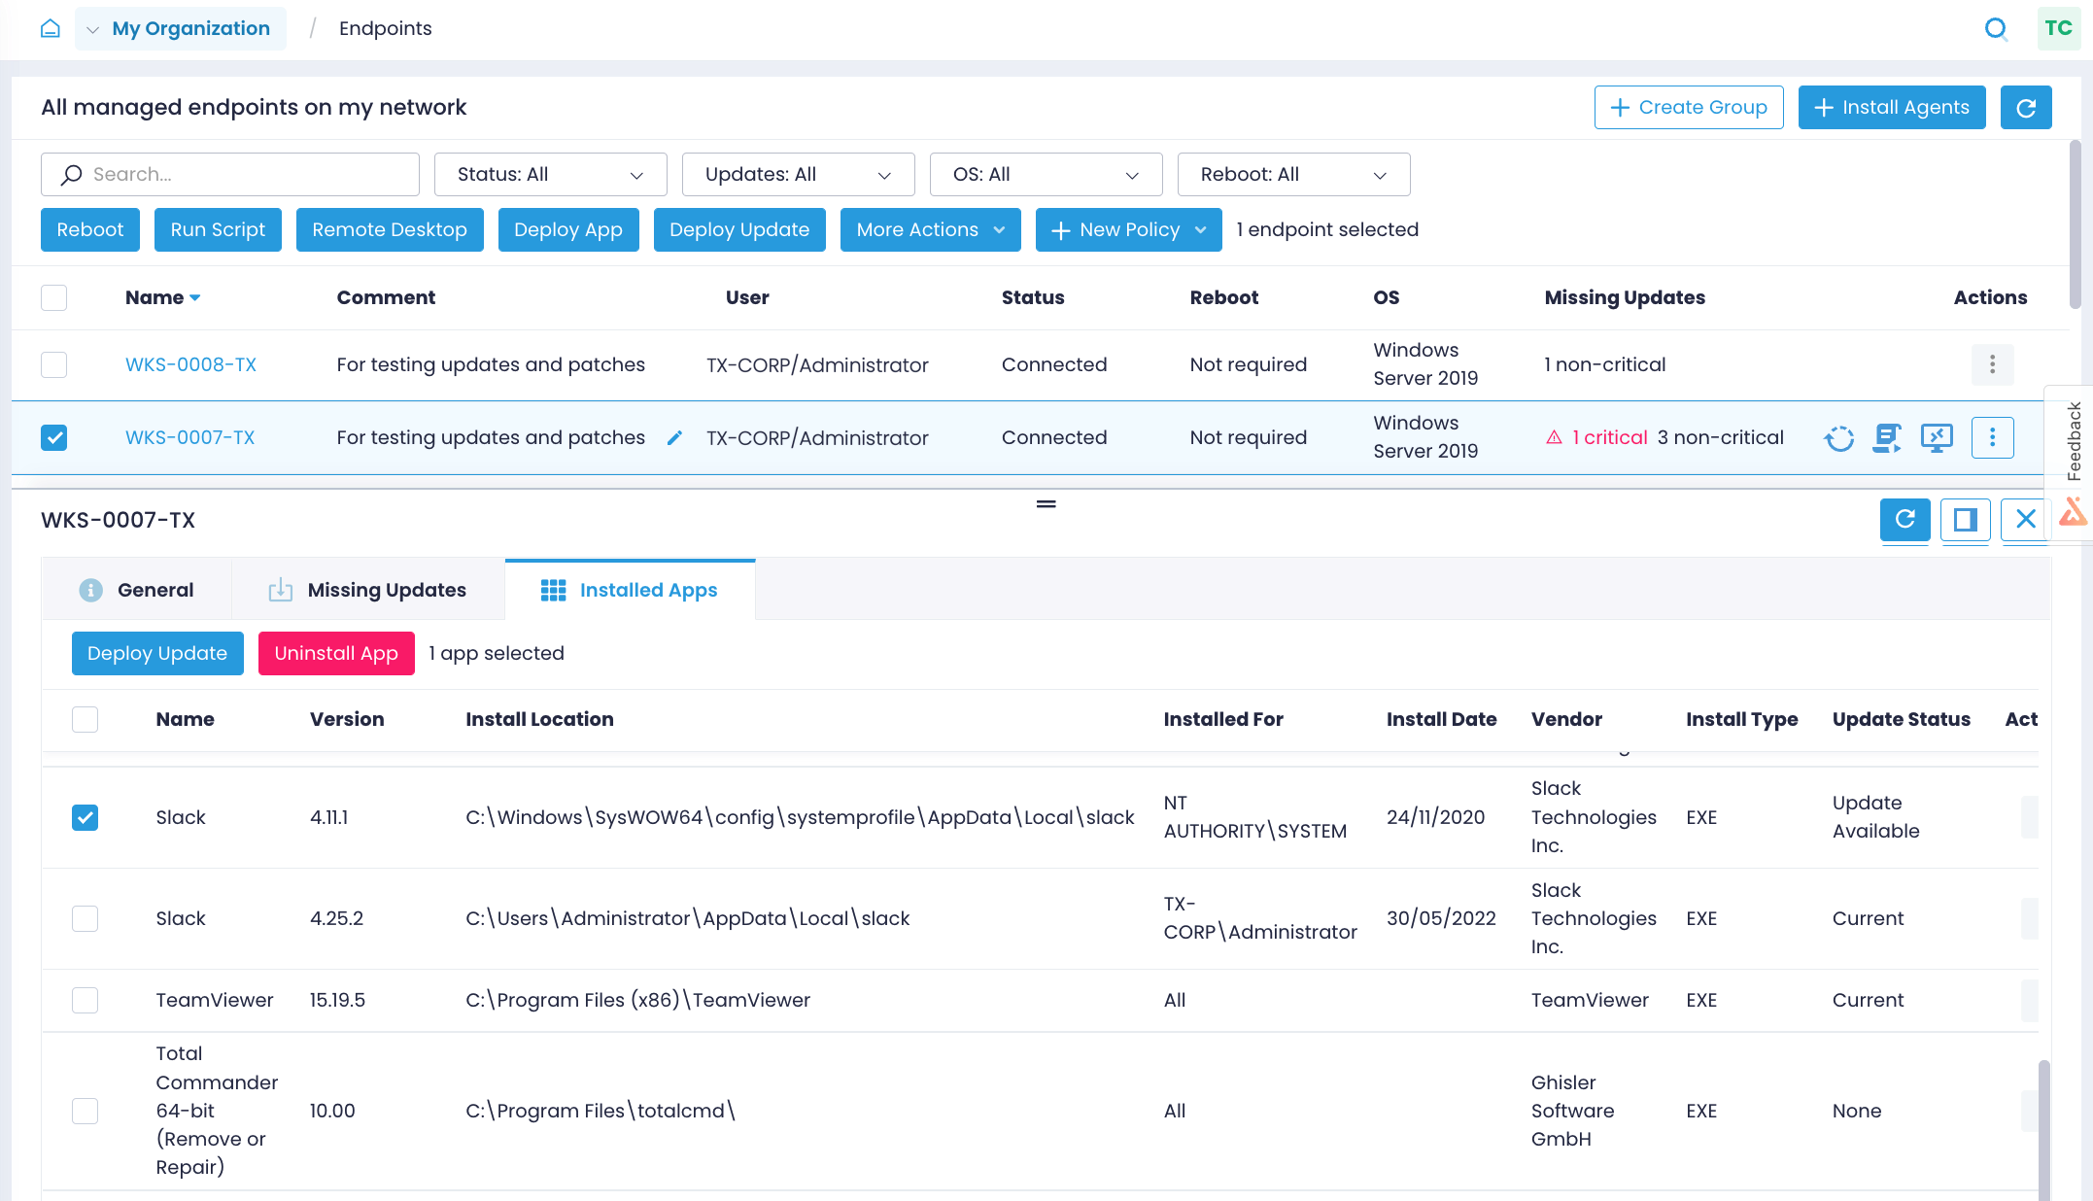Screen dimensions: 2093x1201
Task: Click Deploy Update in the endpoints toolbar
Action: [739, 230]
